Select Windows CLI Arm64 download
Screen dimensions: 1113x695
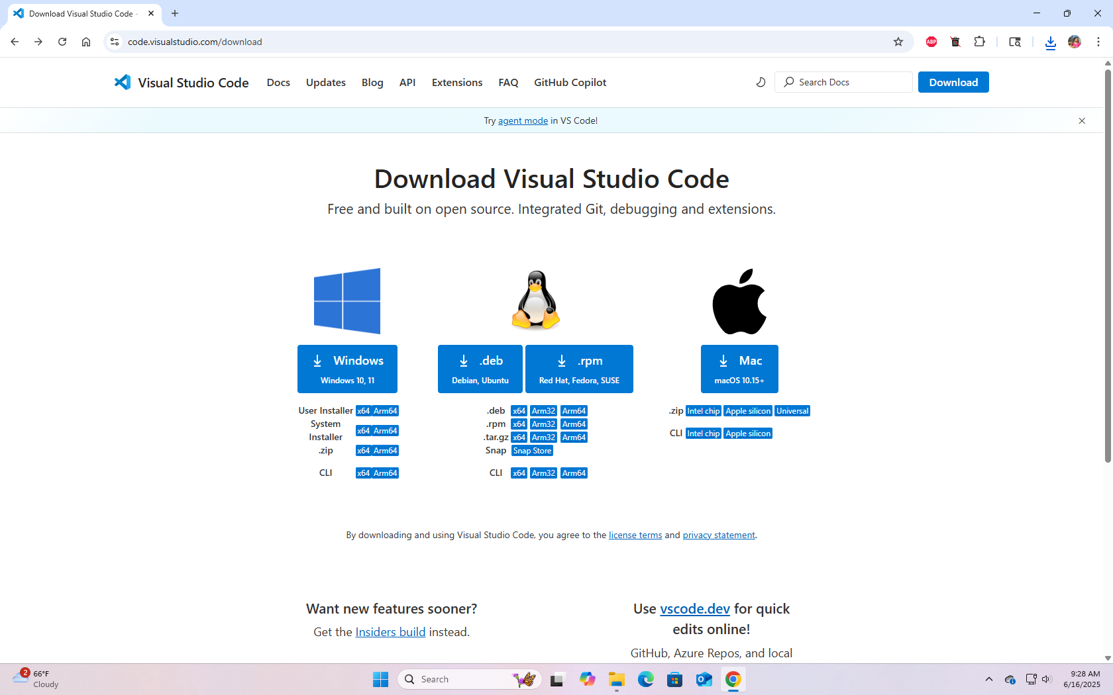pos(386,473)
